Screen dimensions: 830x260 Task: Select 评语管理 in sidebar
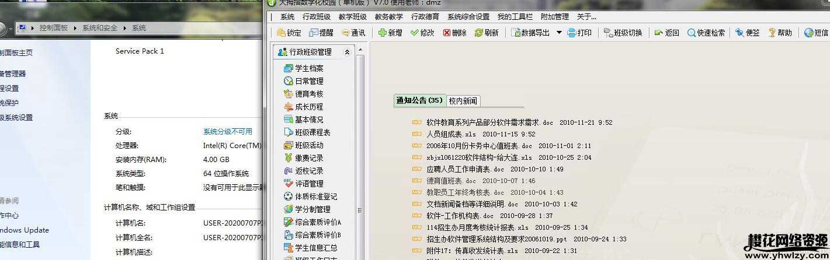tap(303, 184)
